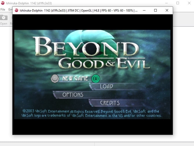Viewport: 194px width, 146px height.
Task: Click the Open label in main toolbar
Action: coord(4,24)
